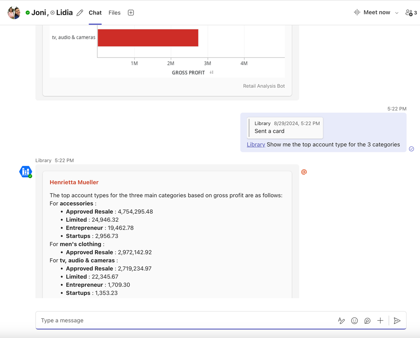The width and height of the screenshot is (420, 338).
Task: Open the text Format options icon
Action: pos(341,321)
